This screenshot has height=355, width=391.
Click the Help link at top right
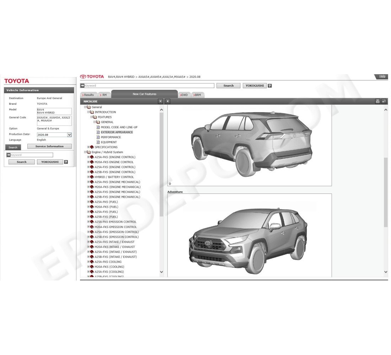click(382, 76)
